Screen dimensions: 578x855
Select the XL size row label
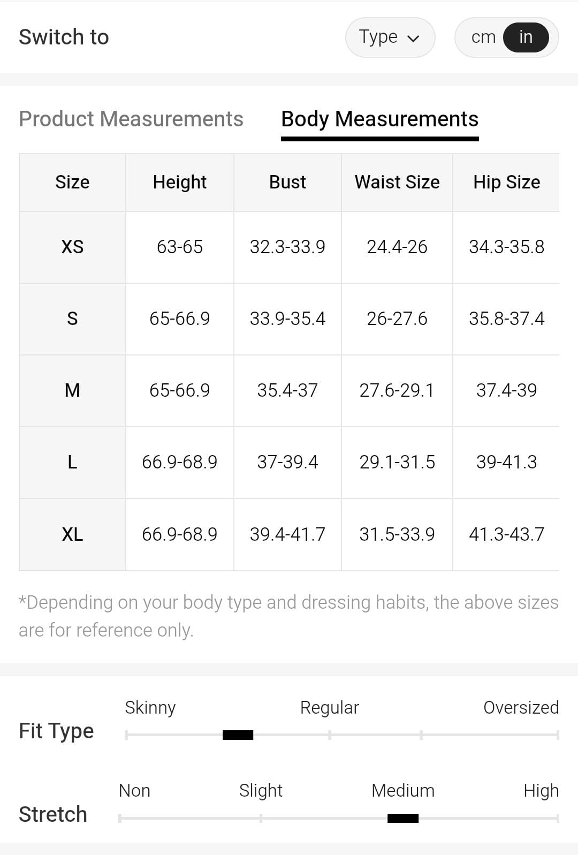click(x=72, y=534)
